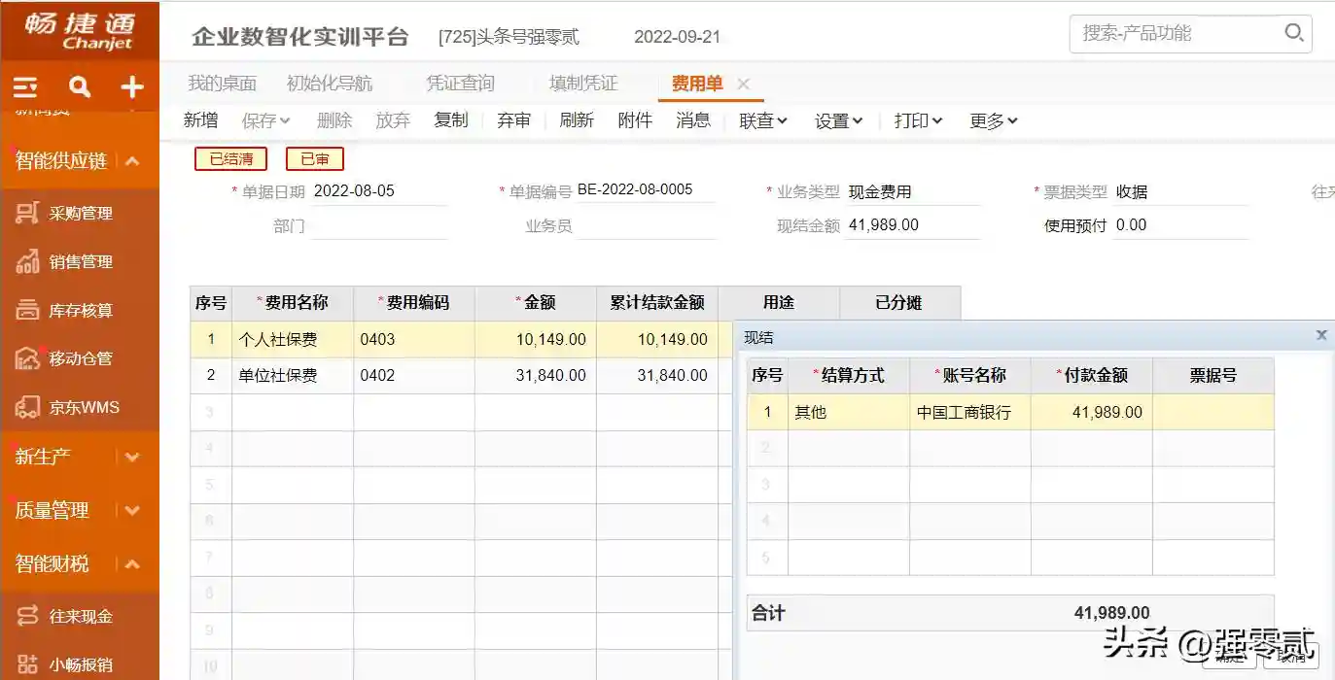Switch to the 填制凭证 tab

(x=583, y=84)
